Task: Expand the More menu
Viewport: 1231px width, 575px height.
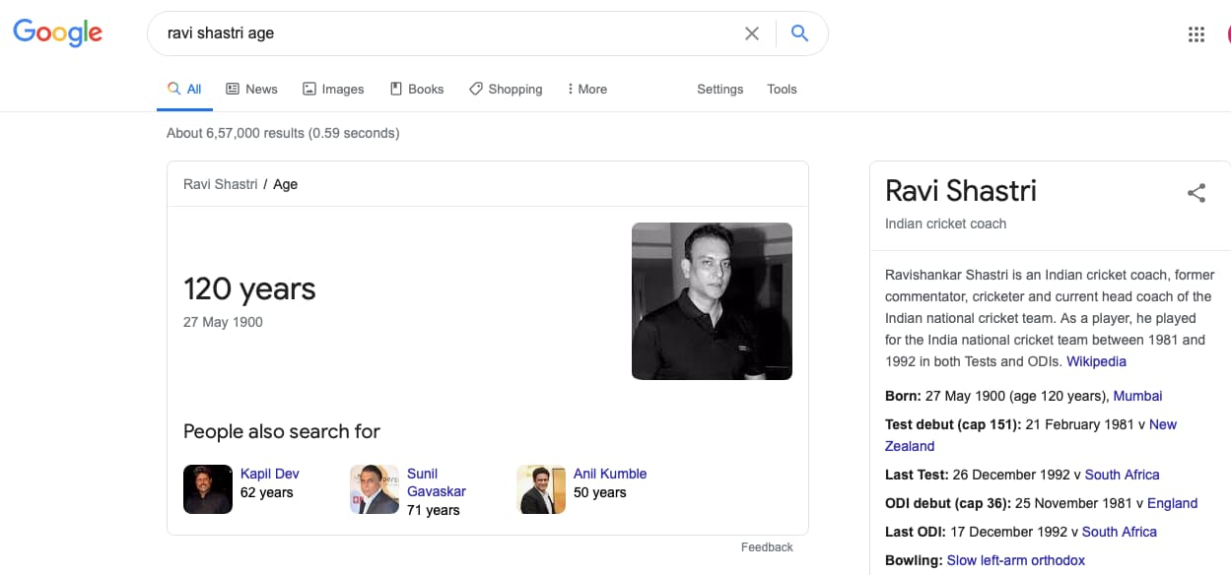Action: coord(587,89)
